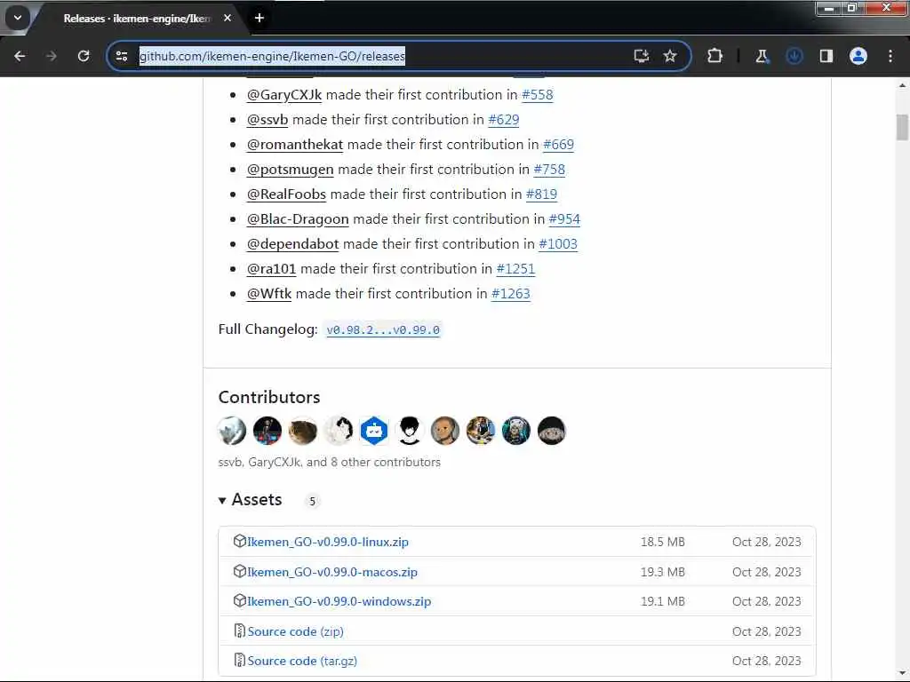Viewport: 910px width, 682px height.
Task: Download Source code (zip)
Action: pos(295,631)
